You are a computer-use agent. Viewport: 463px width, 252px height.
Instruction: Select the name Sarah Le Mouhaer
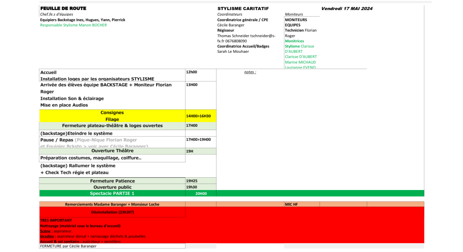point(233,52)
